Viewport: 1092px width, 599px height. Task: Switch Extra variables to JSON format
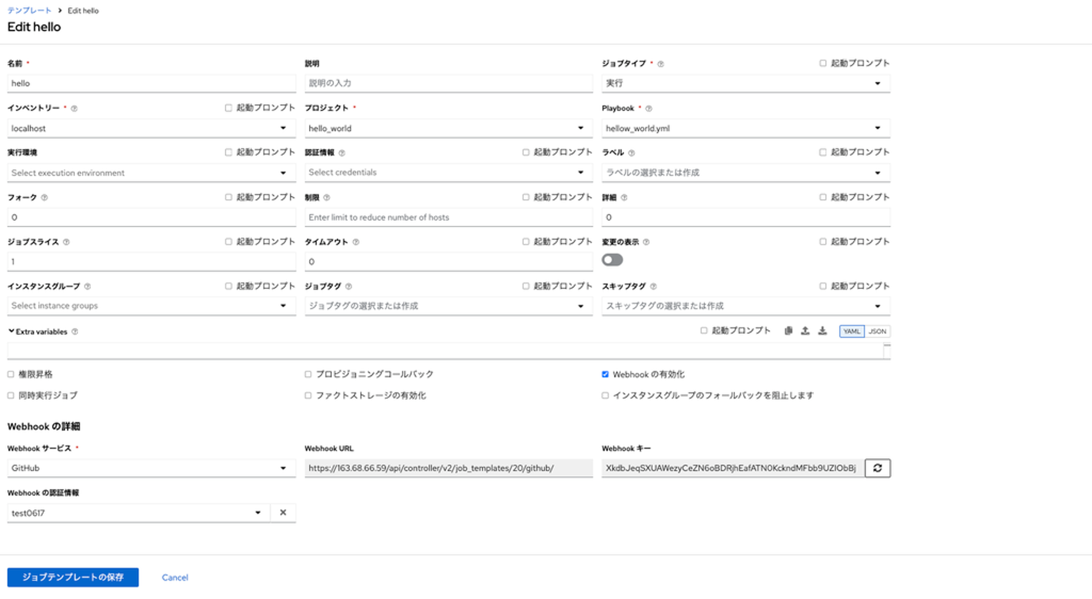click(878, 331)
